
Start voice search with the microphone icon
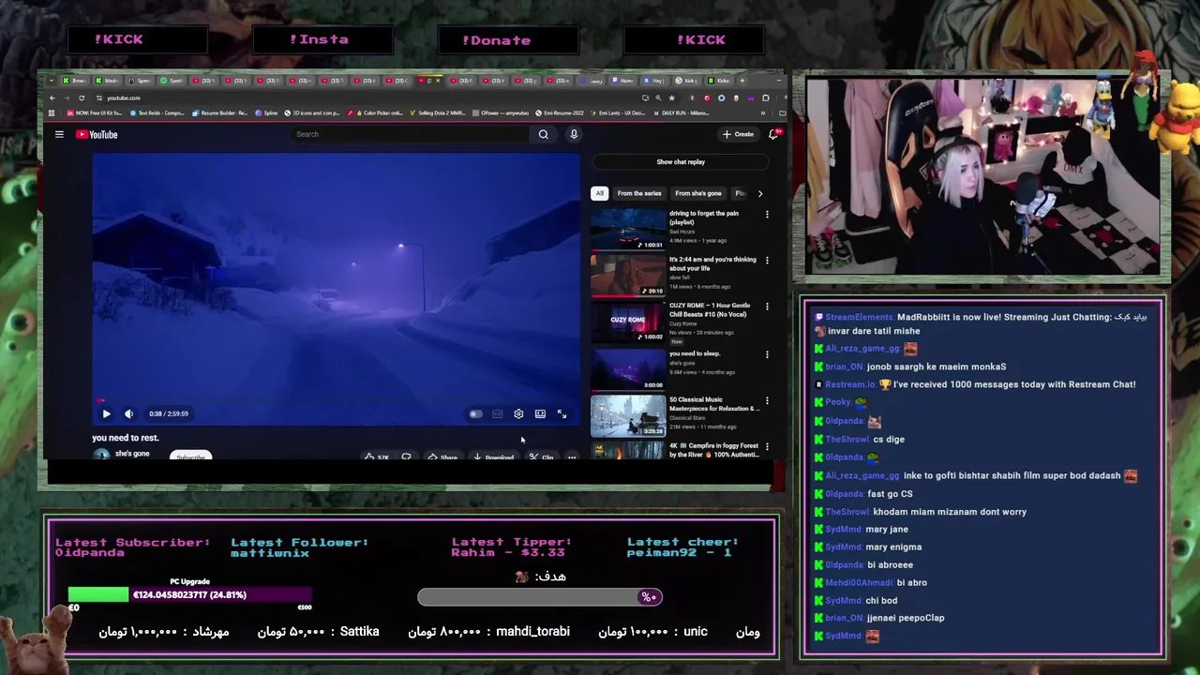coord(574,134)
